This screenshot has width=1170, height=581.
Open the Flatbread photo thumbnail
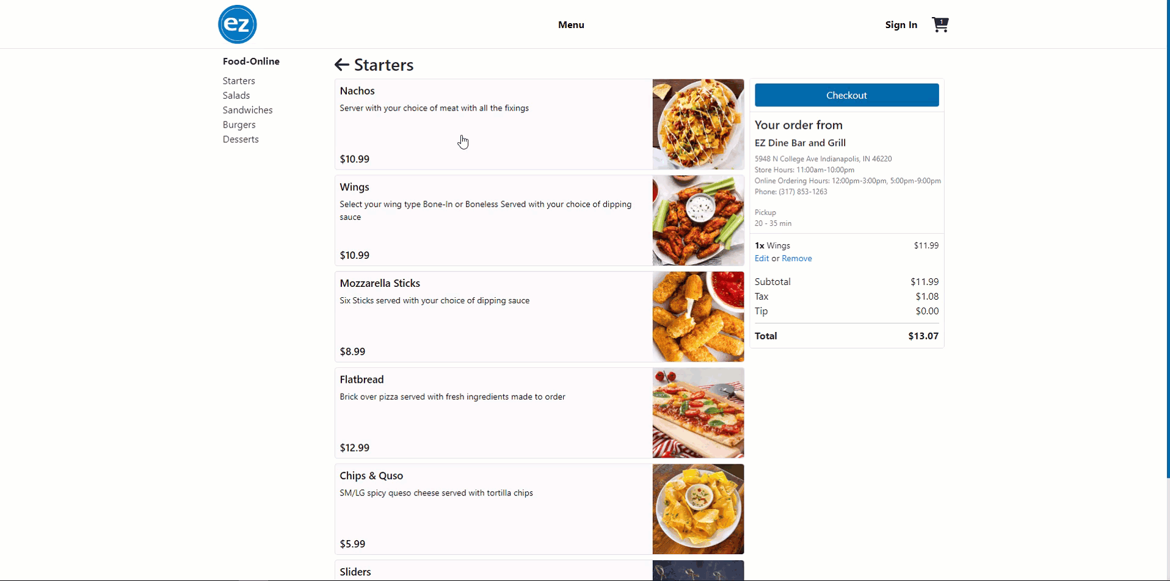(698, 413)
